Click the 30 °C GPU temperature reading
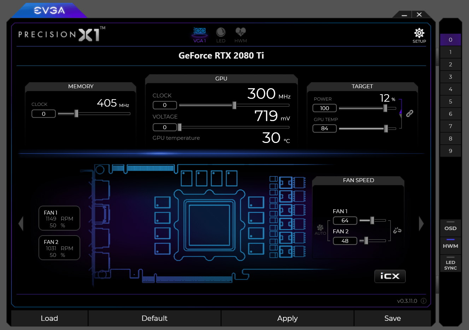The width and height of the screenshot is (469, 330). 276,138
